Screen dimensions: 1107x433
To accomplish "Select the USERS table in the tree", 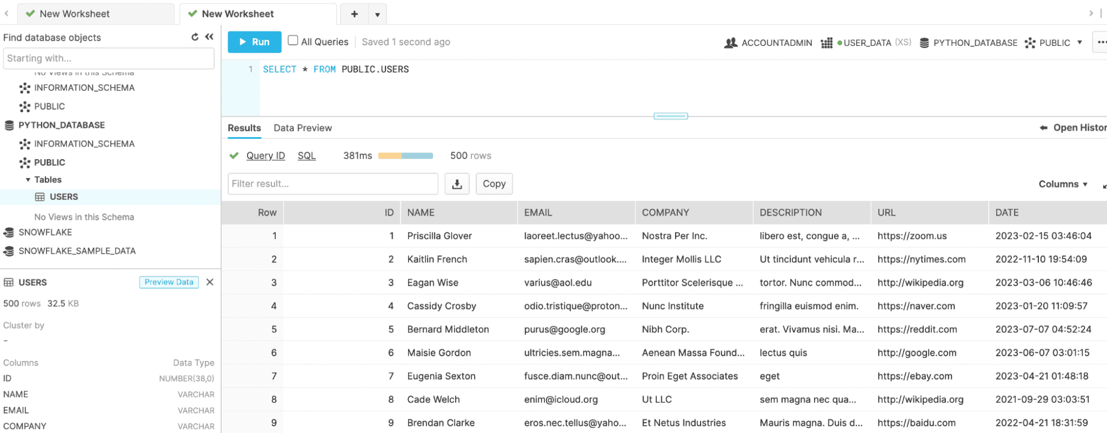I will [64, 197].
